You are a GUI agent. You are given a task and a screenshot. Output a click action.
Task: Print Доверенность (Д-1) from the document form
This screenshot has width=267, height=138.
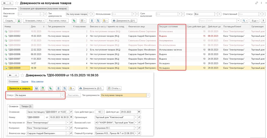[91, 88]
